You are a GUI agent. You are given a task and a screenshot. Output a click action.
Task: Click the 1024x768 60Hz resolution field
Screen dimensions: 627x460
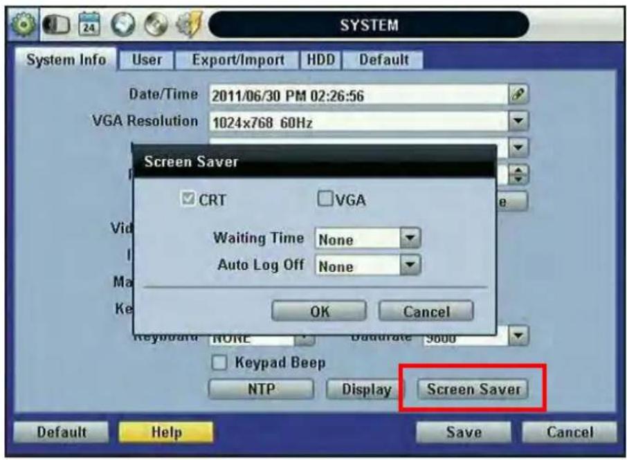[x=358, y=121]
